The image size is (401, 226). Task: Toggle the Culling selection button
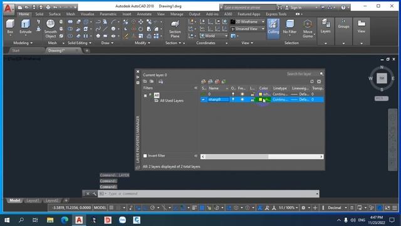point(273,28)
